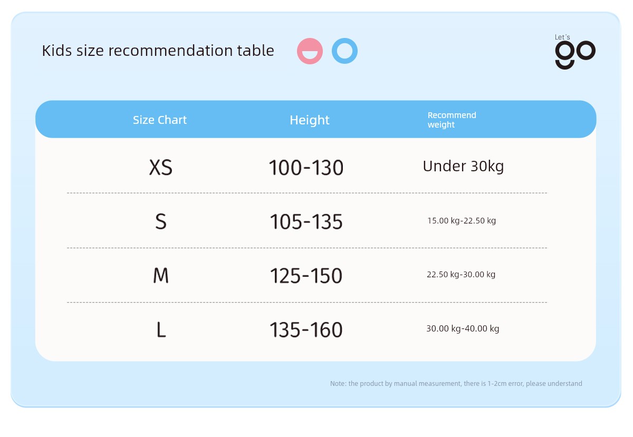Click the pink smiley face icon
The image size is (633, 437).
(310, 51)
